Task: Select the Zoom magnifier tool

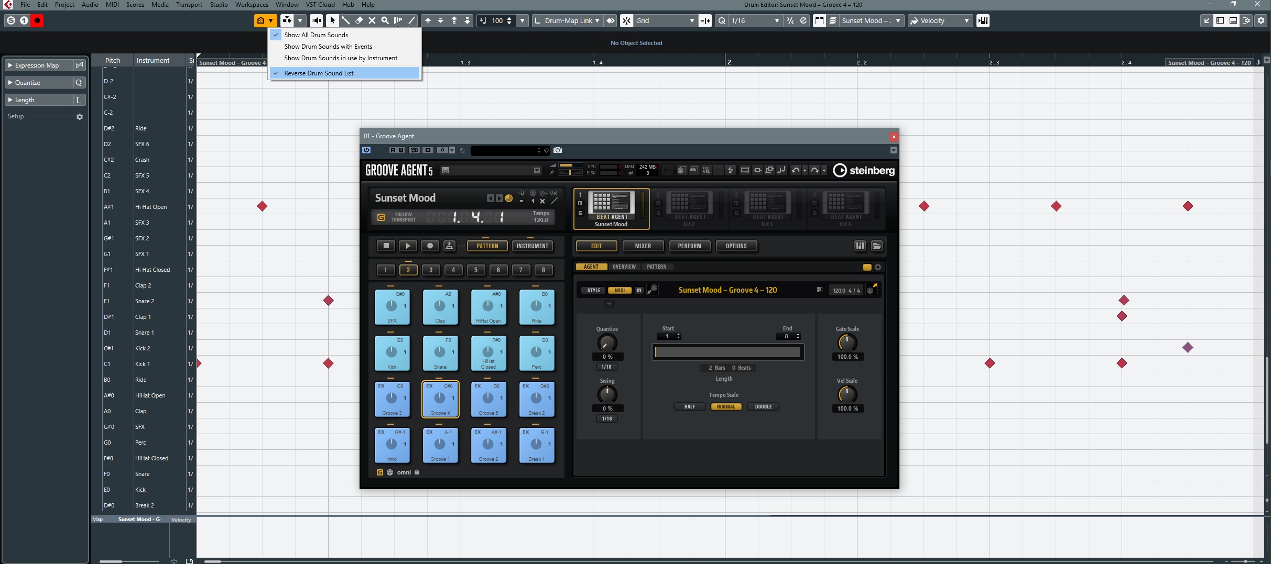Action: tap(385, 20)
